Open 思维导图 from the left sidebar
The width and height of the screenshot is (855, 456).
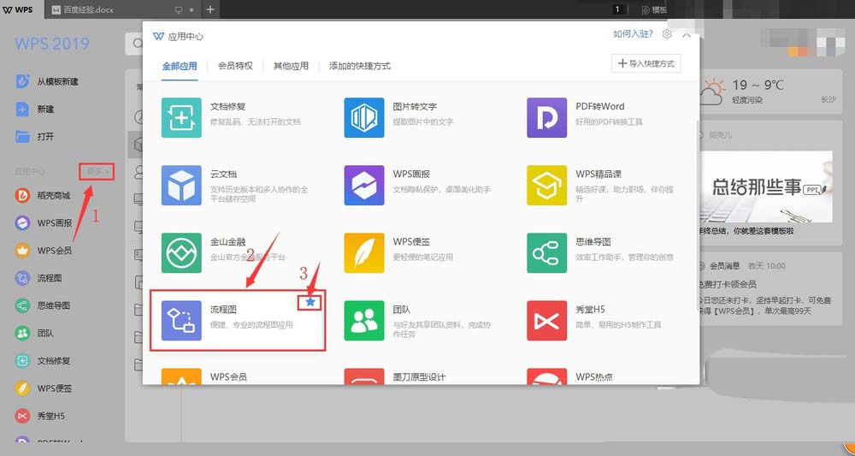point(43,305)
